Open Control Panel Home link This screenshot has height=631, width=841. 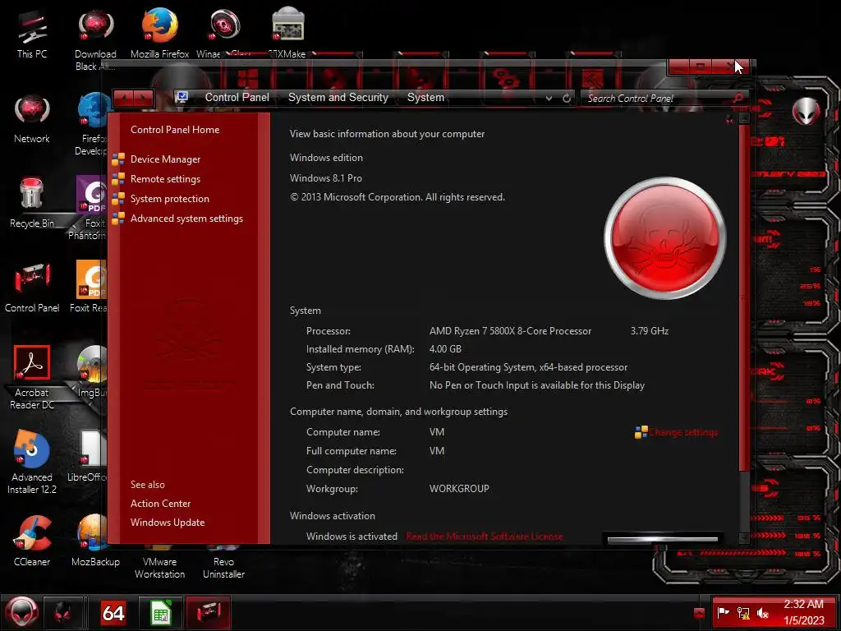[175, 130]
